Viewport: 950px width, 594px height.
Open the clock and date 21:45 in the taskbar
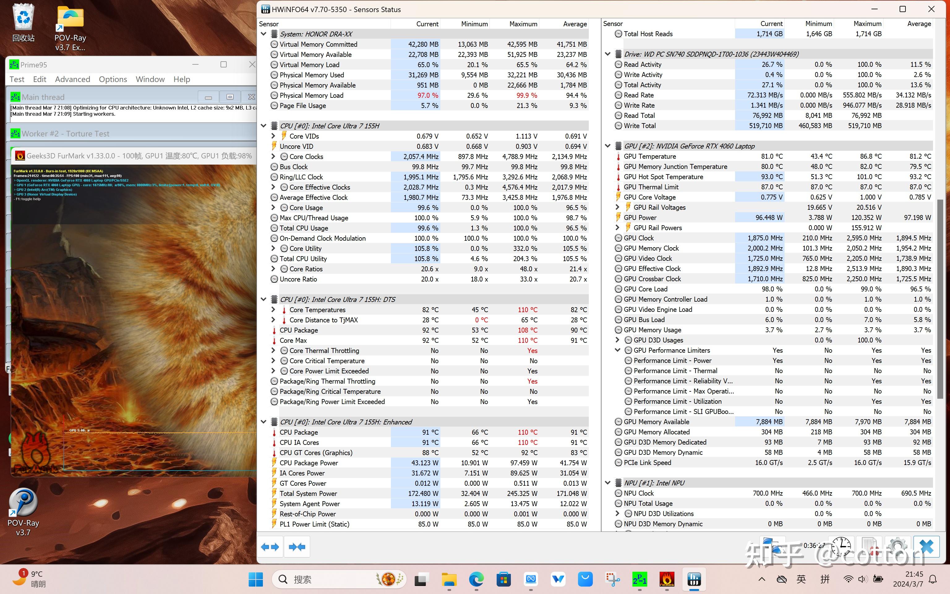click(x=908, y=579)
